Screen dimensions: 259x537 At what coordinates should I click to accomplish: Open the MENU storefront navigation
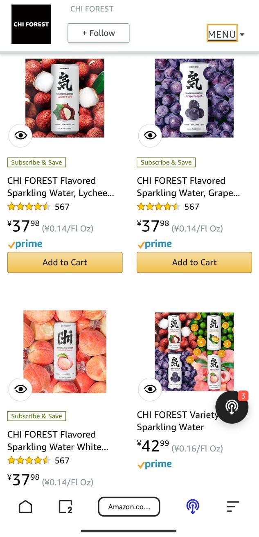(x=222, y=34)
